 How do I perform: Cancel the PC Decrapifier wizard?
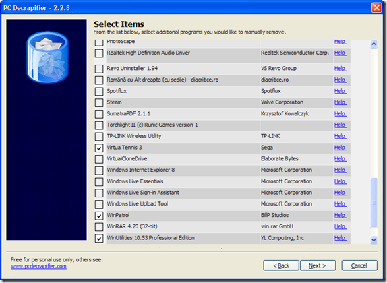[359, 265]
